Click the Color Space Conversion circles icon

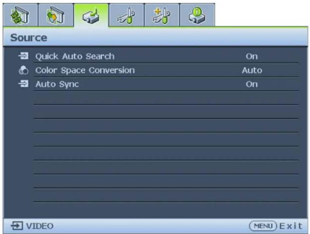point(24,70)
